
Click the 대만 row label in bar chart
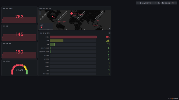point(48,70)
